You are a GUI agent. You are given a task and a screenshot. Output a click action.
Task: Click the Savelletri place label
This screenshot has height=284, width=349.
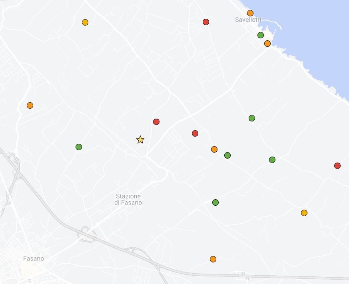point(248,20)
